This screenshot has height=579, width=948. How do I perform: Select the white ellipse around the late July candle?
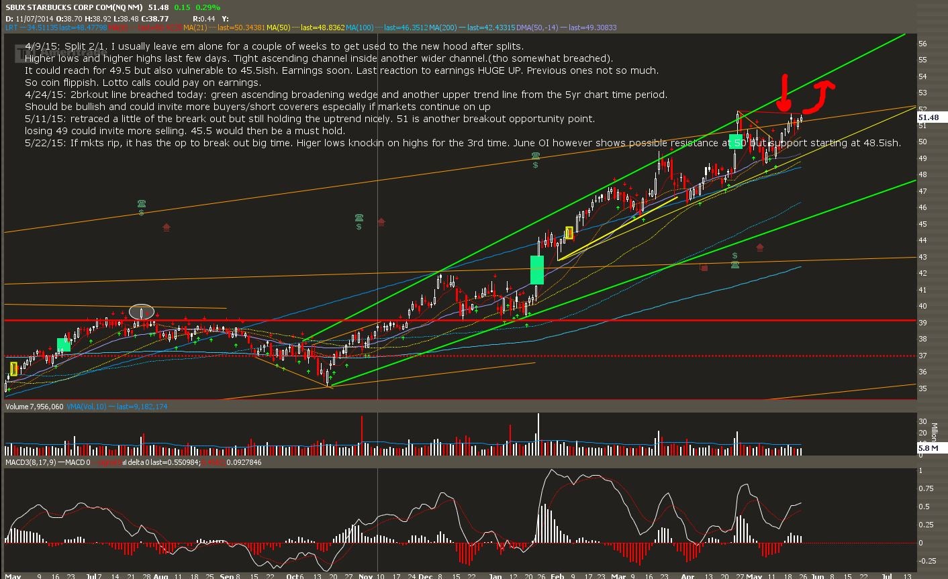coord(142,311)
